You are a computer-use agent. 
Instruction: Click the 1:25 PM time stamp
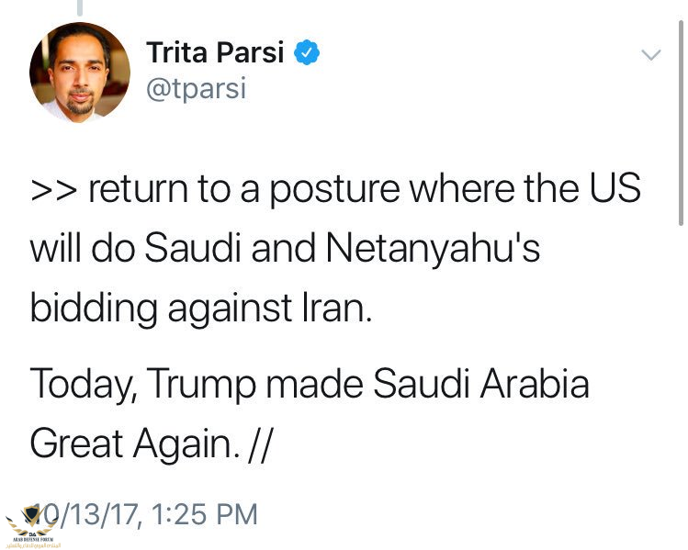[x=205, y=514]
